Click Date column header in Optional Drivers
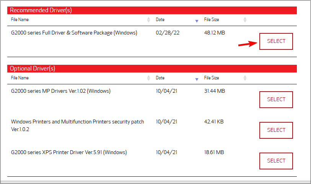311x184 pixels. click(x=160, y=78)
